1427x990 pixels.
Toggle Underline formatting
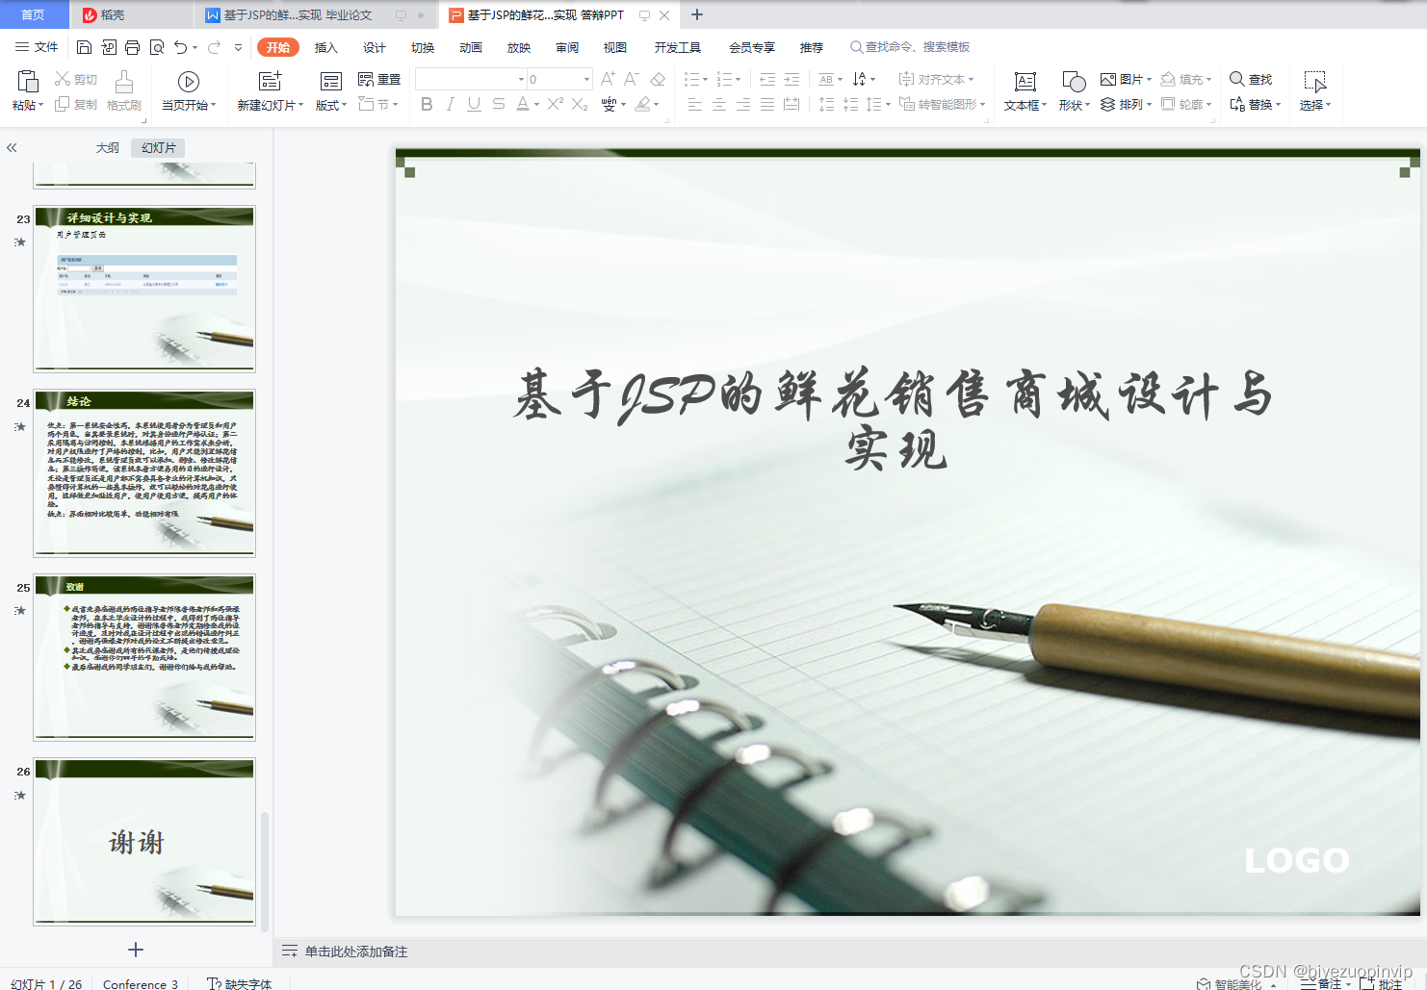point(474,104)
